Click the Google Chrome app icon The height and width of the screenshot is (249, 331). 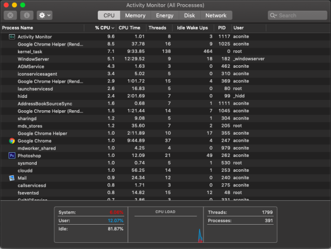tap(12, 141)
